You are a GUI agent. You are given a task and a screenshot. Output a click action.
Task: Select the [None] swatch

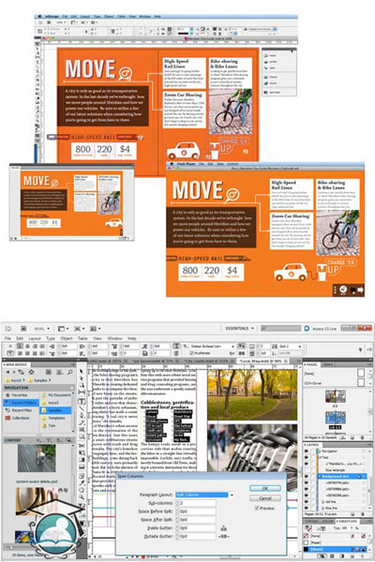334,536
